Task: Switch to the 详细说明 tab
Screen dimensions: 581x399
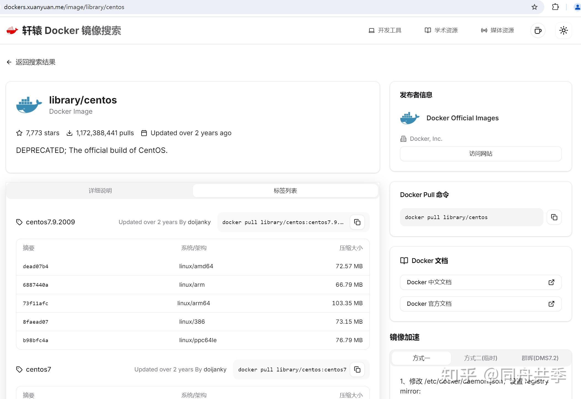Action: [100, 190]
